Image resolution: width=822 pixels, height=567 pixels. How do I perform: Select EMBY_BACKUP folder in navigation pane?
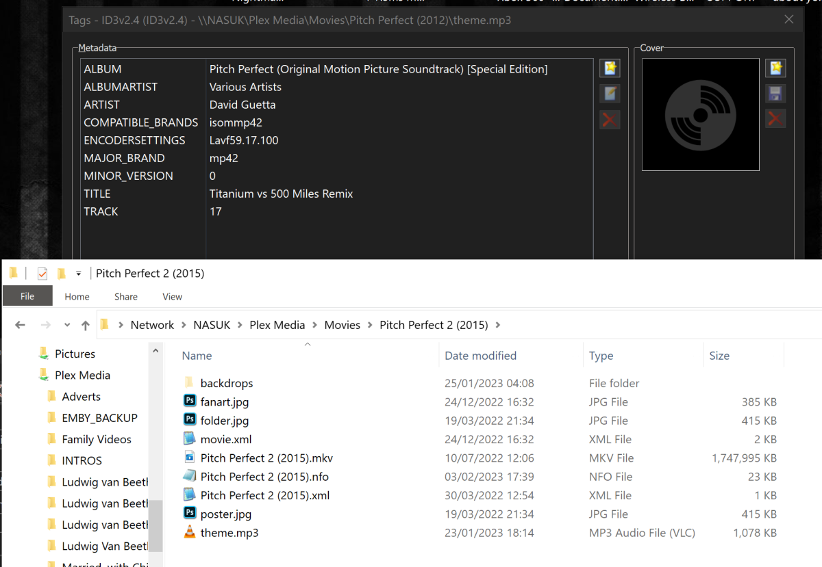[x=99, y=418]
